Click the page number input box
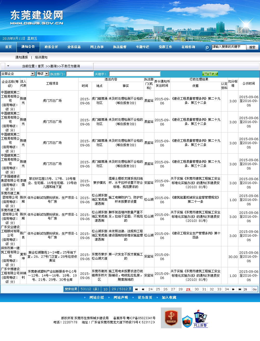Screen dimensions: 260x341 (x=247, y=289)
